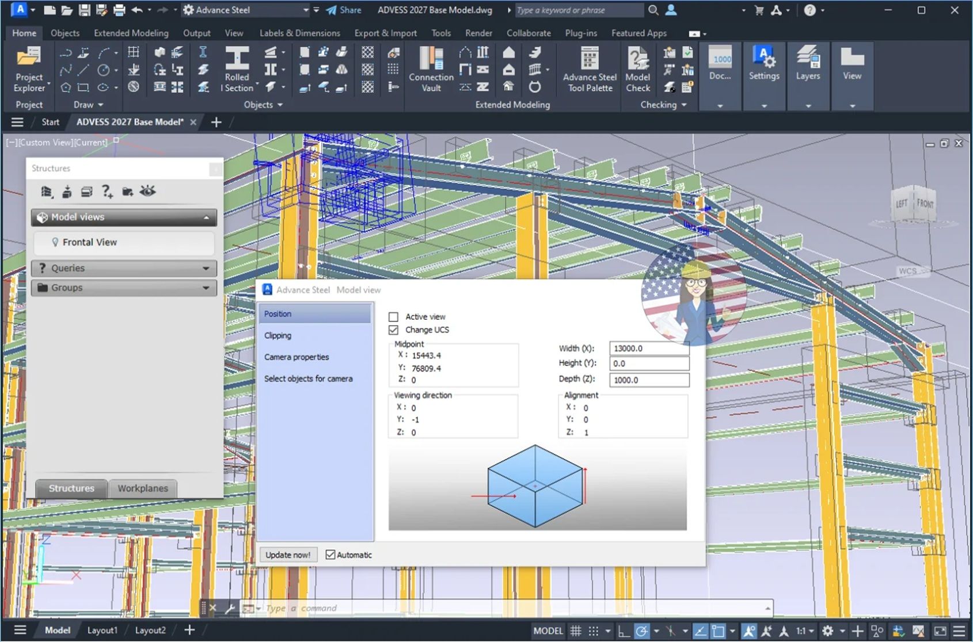Open the Project Explorer tool

coord(29,70)
